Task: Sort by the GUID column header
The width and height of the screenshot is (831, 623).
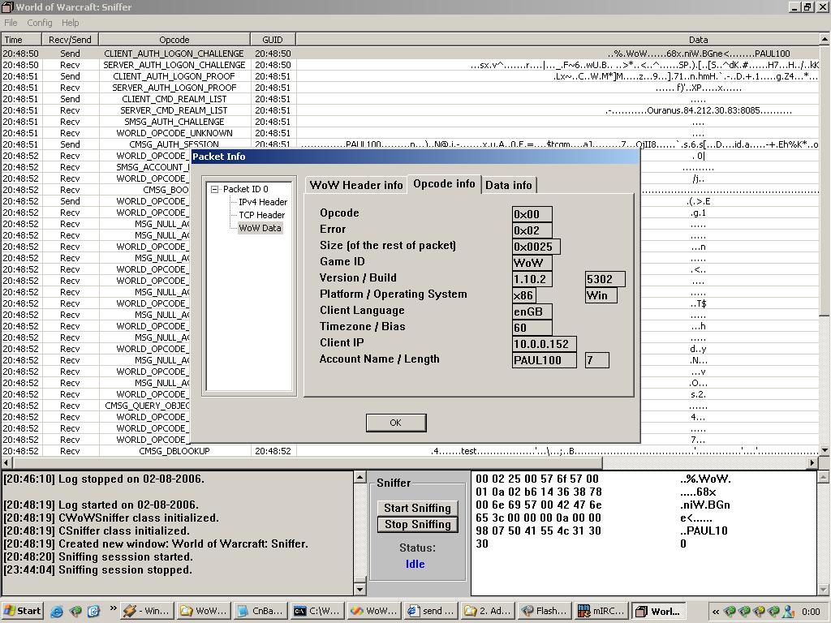Action: [x=273, y=40]
